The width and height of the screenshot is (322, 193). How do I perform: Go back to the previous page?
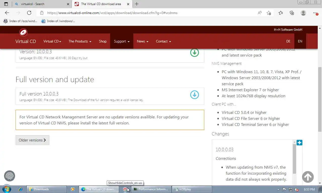[7, 13]
